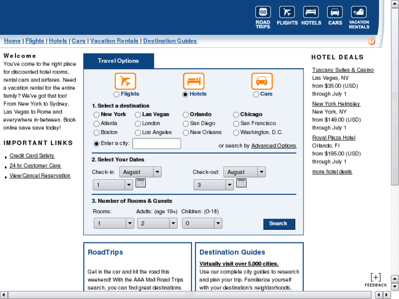
Task: Click the Vacation Rentals header icon
Action: 359,13
